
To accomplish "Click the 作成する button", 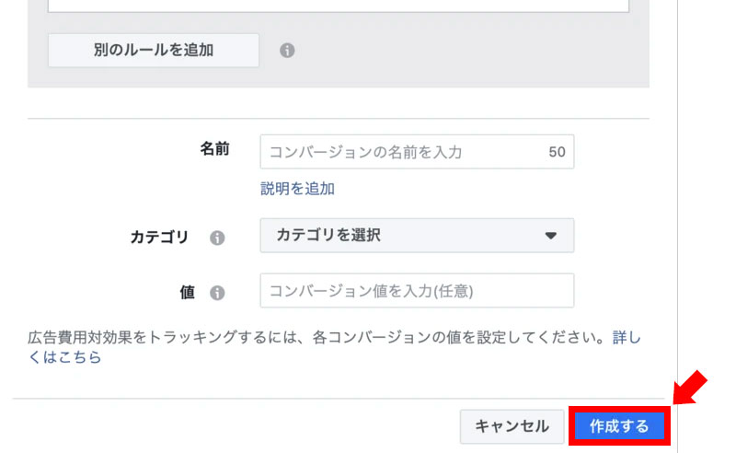I will (619, 426).
